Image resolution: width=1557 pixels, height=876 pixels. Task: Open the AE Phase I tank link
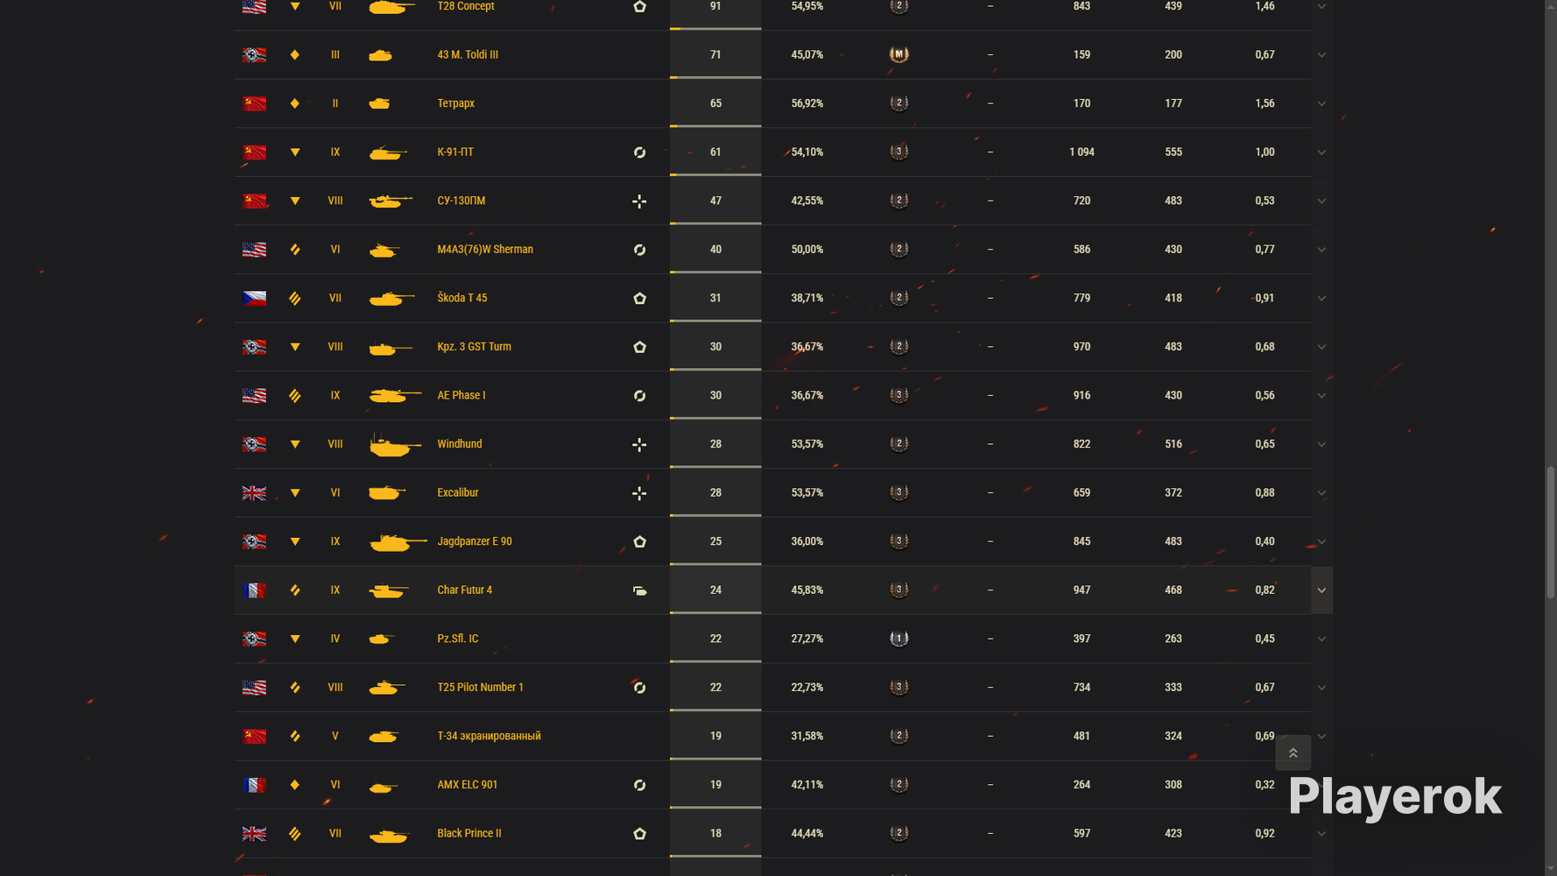coord(461,395)
